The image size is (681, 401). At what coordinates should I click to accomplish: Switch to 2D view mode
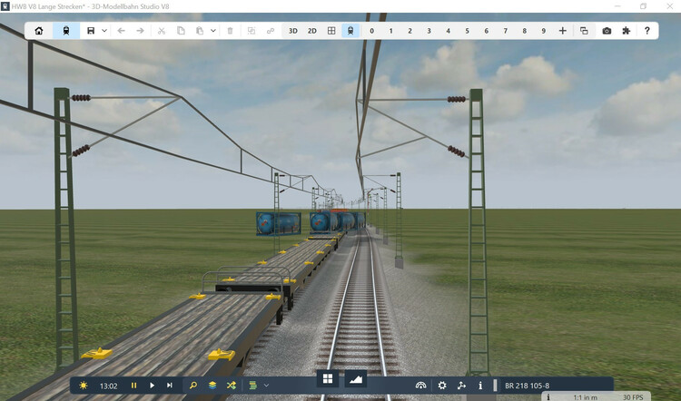point(312,31)
